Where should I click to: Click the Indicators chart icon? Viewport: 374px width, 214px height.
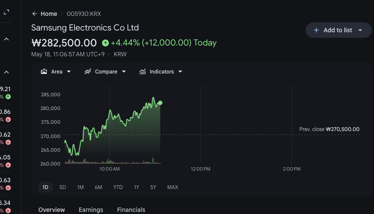(142, 71)
